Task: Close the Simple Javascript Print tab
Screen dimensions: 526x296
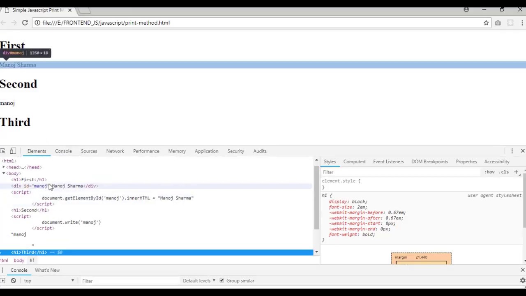Action: pyautogui.click(x=69, y=10)
